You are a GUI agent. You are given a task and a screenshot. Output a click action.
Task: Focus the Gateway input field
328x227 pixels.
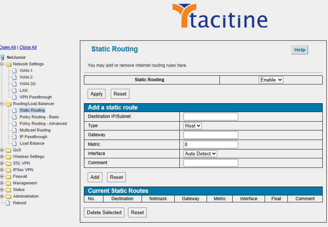coord(211,135)
